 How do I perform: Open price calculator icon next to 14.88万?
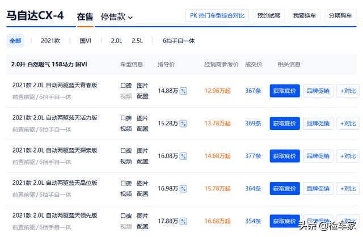pyautogui.click(x=183, y=91)
